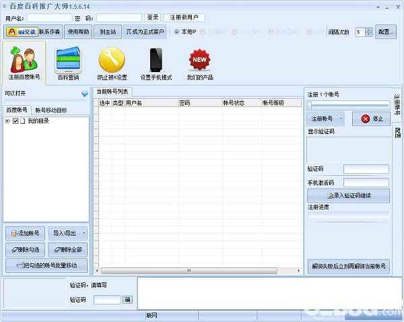
Task: Select the 本地IP radio button
Action: tap(176, 32)
